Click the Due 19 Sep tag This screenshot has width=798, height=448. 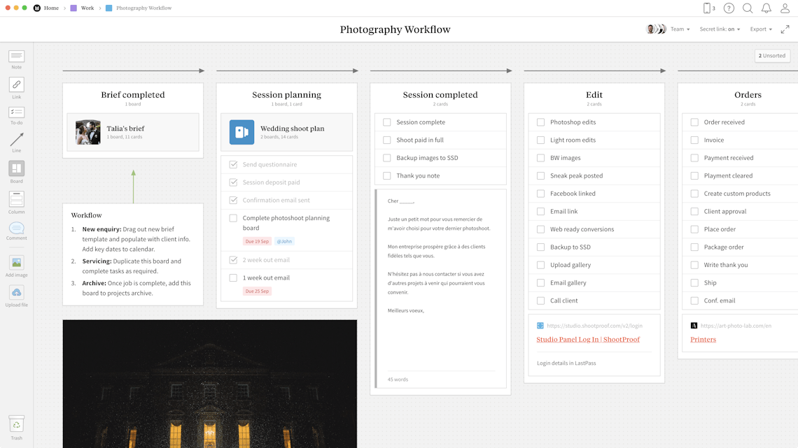[x=257, y=241]
